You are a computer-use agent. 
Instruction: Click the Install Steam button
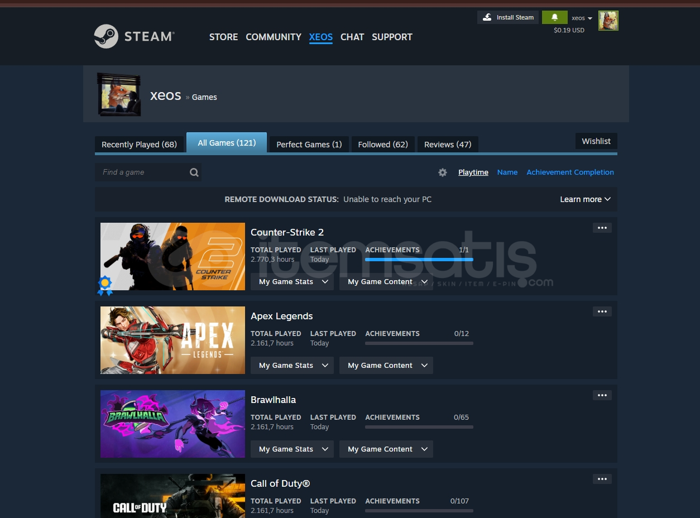[x=508, y=17]
